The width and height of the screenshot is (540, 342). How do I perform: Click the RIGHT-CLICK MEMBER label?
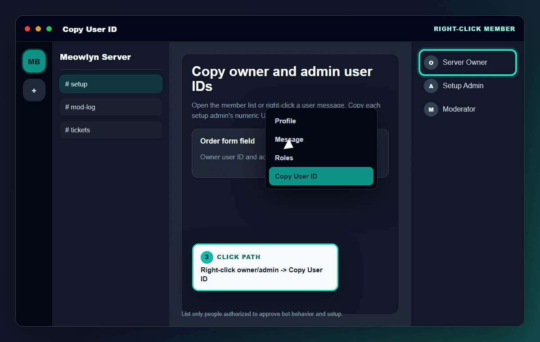click(474, 29)
